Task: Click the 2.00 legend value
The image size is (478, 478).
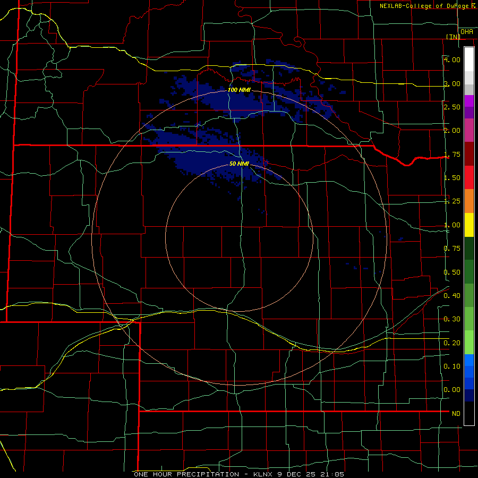Action: pyautogui.click(x=452, y=131)
